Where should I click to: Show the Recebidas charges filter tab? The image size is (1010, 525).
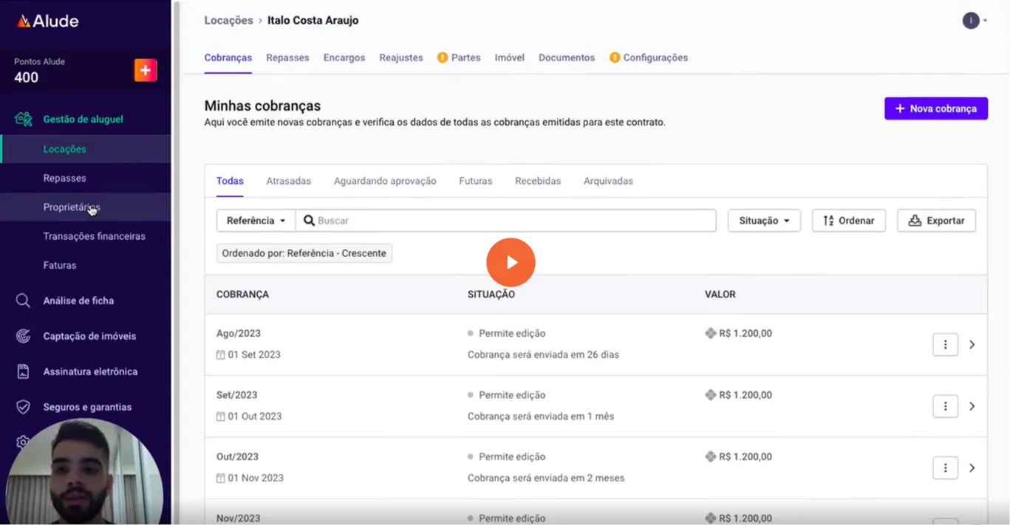coord(538,181)
